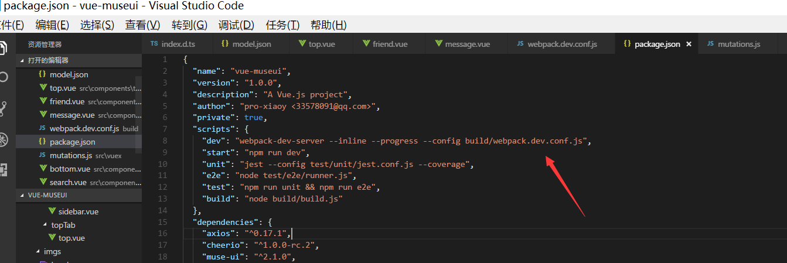
Task: Click line number 8 in the gutter
Action: click(x=165, y=141)
